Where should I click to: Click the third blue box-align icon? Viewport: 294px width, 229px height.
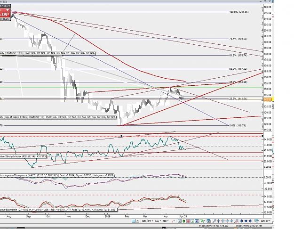click(250, 221)
